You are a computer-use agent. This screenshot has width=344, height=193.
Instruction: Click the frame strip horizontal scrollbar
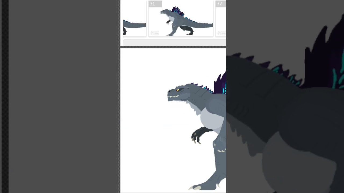(174, 42)
